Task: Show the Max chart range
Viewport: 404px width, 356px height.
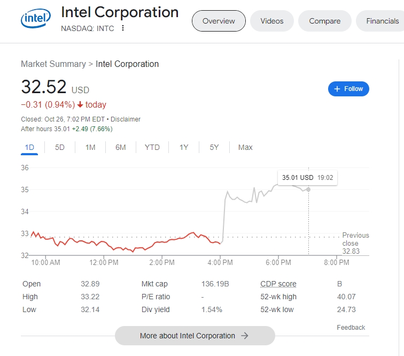Action: pyautogui.click(x=245, y=147)
